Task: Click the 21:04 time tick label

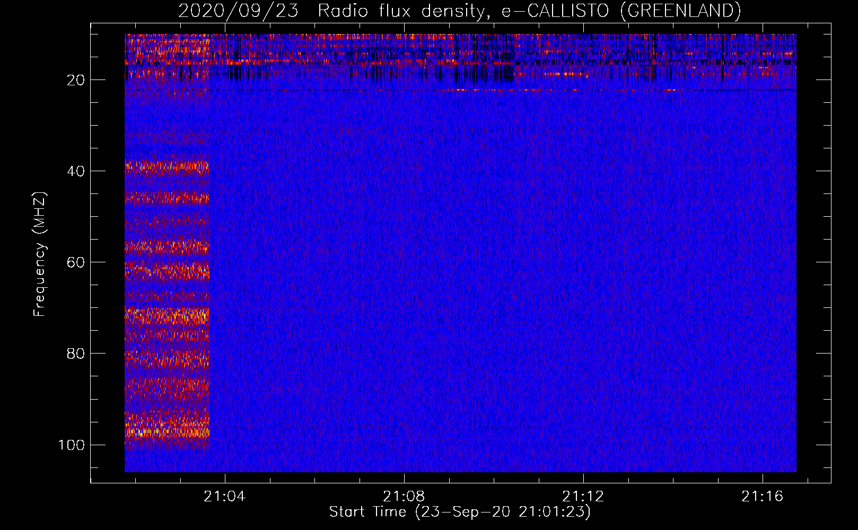Action: [225, 497]
